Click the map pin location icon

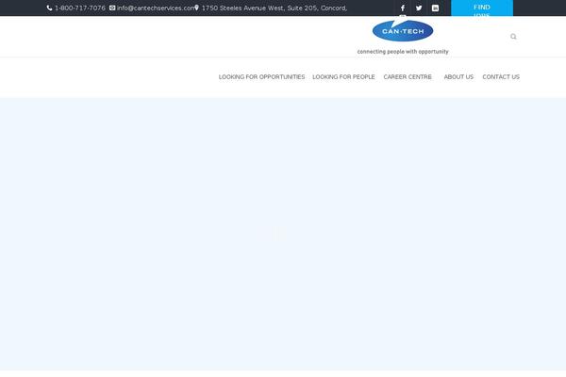point(197,8)
